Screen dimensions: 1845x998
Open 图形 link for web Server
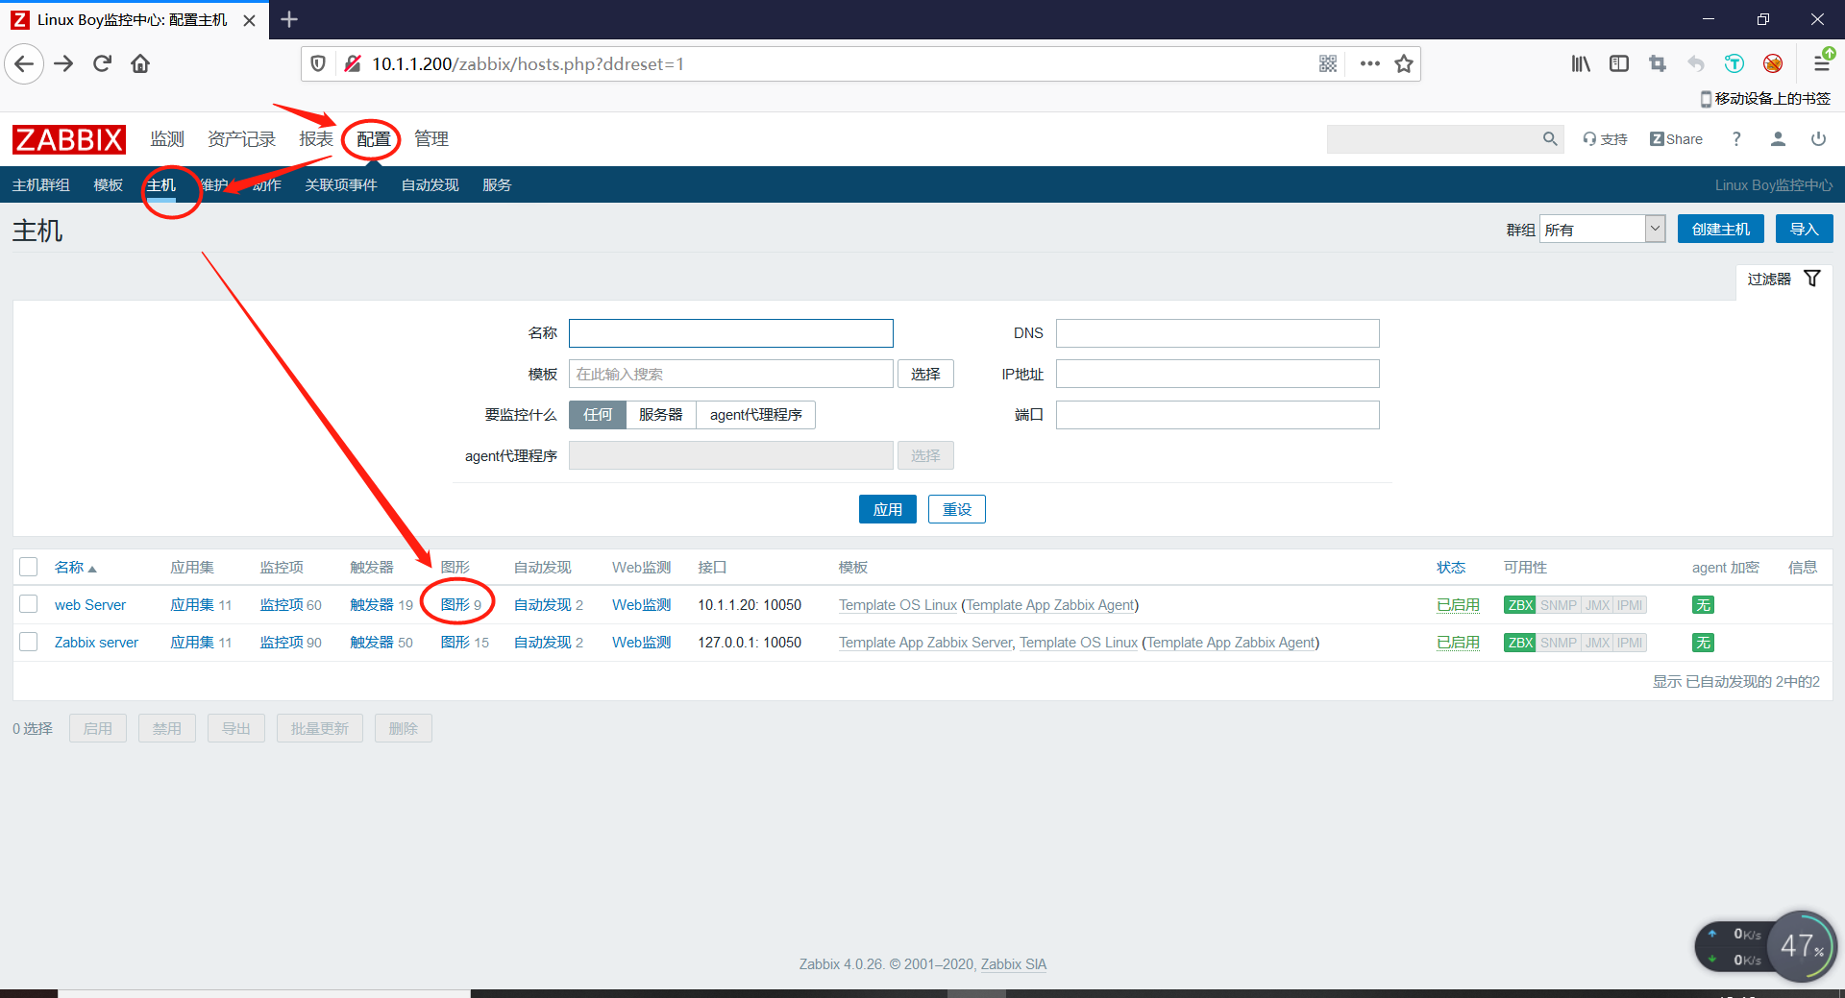[x=455, y=605]
